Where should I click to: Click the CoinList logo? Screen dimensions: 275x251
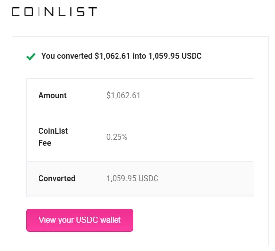point(54,12)
